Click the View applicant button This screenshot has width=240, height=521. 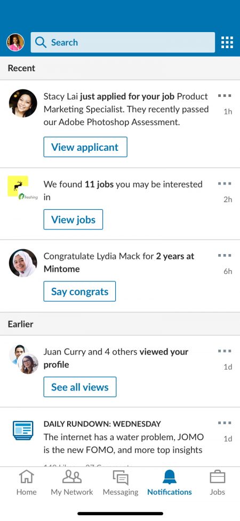pos(85,147)
